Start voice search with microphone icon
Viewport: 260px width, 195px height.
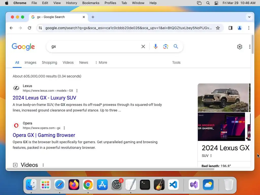point(156,47)
